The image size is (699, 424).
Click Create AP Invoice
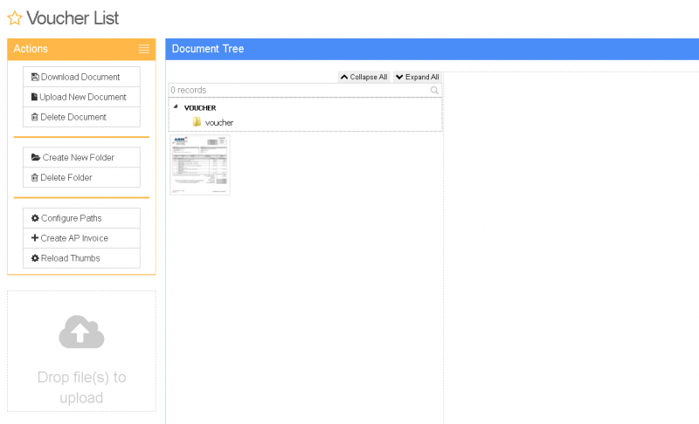tap(81, 238)
